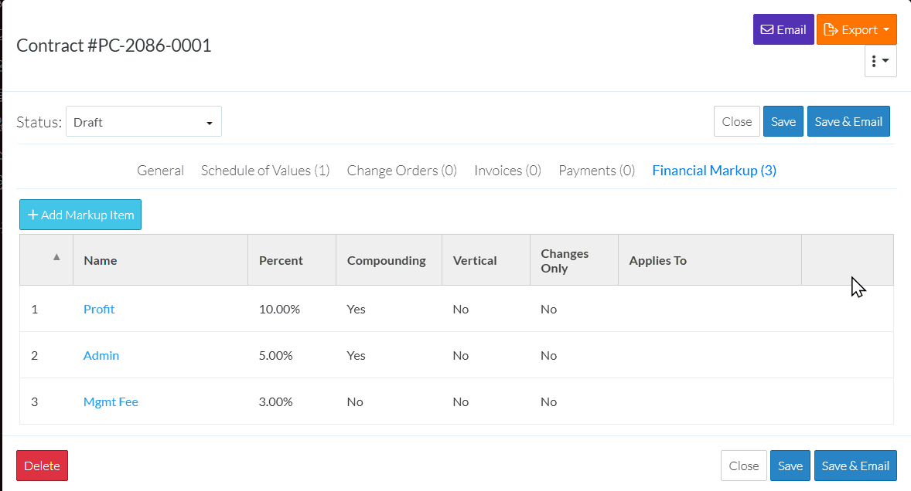Click the red Delete button
Viewport: 911px width, 491px height.
pyautogui.click(x=42, y=466)
